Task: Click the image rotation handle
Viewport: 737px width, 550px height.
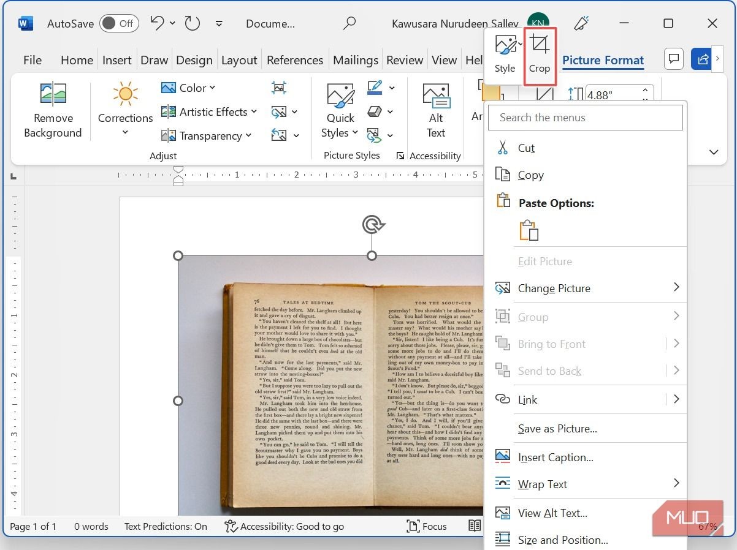Action: tap(372, 224)
